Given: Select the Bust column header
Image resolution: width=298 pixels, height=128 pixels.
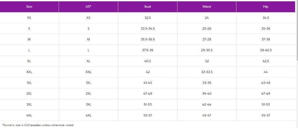Looking at the screenshot, I should coord(147,7).
